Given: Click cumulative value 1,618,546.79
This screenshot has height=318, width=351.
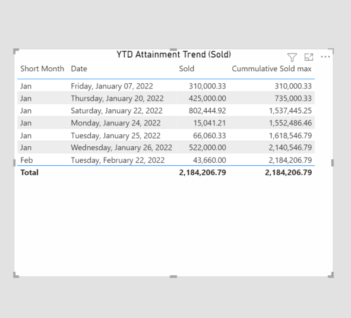Looking at the screenshot, I should coord(290,136).
